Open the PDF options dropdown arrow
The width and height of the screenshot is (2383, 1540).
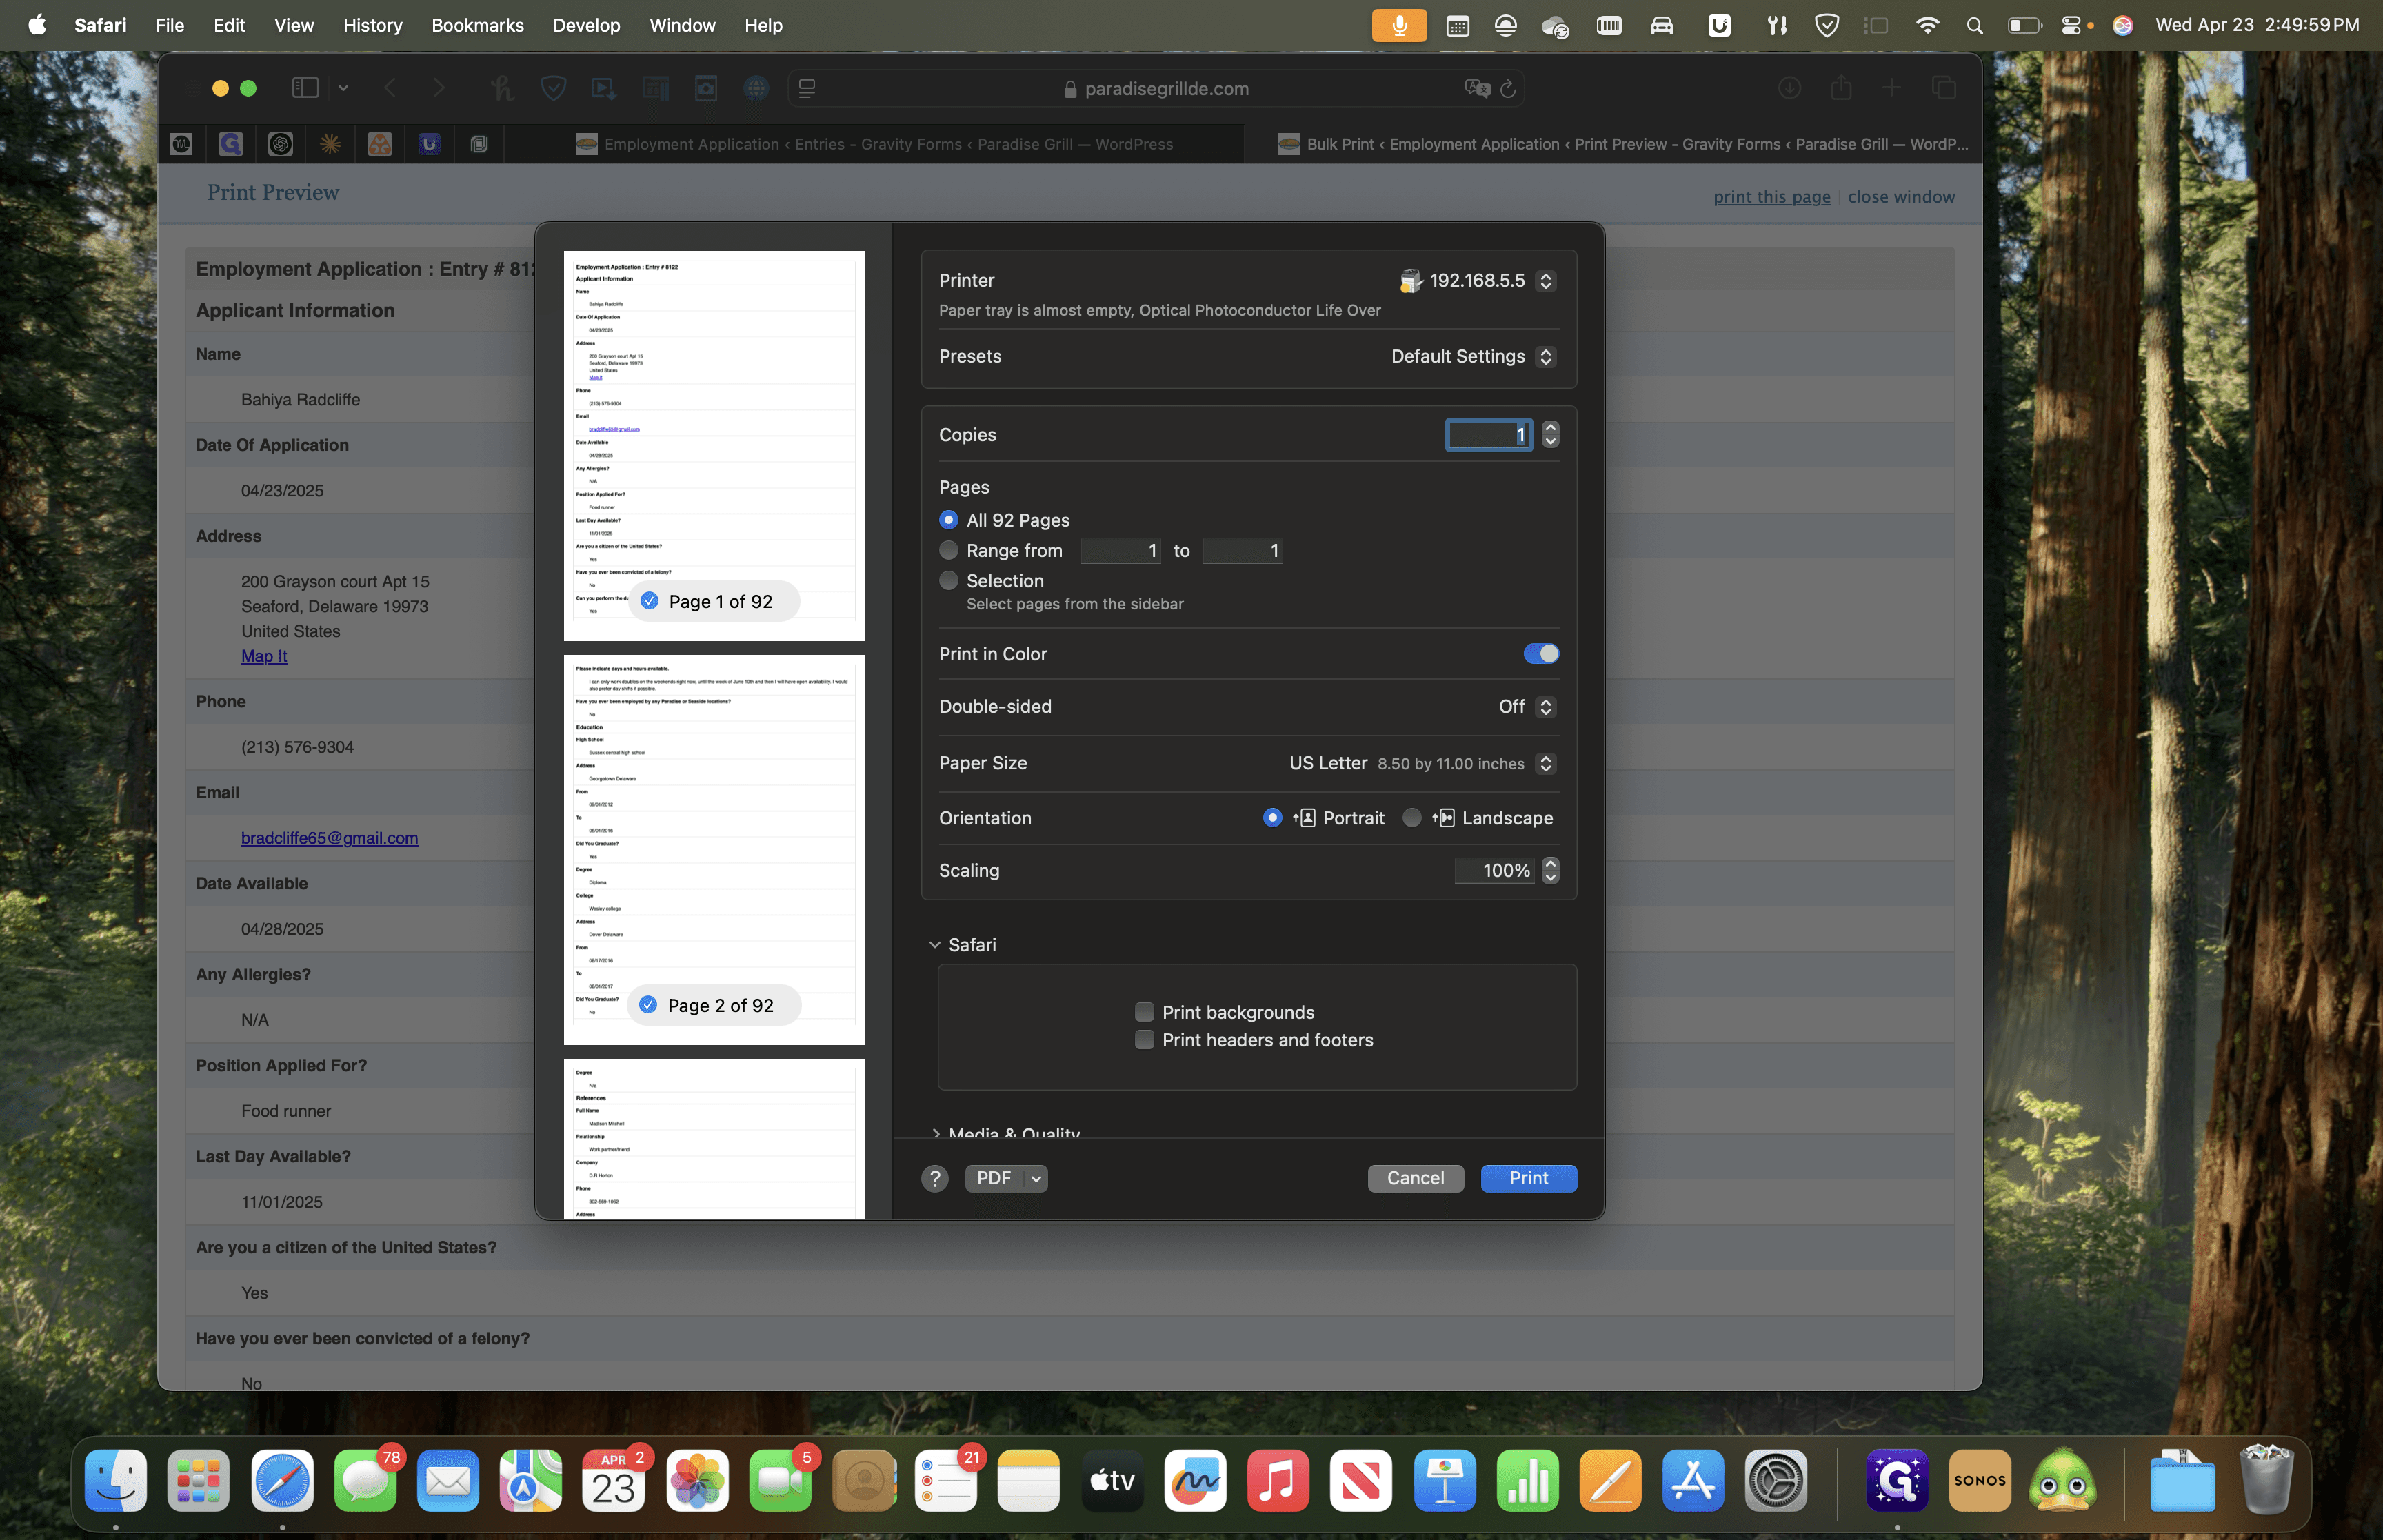[1036, 1179]
